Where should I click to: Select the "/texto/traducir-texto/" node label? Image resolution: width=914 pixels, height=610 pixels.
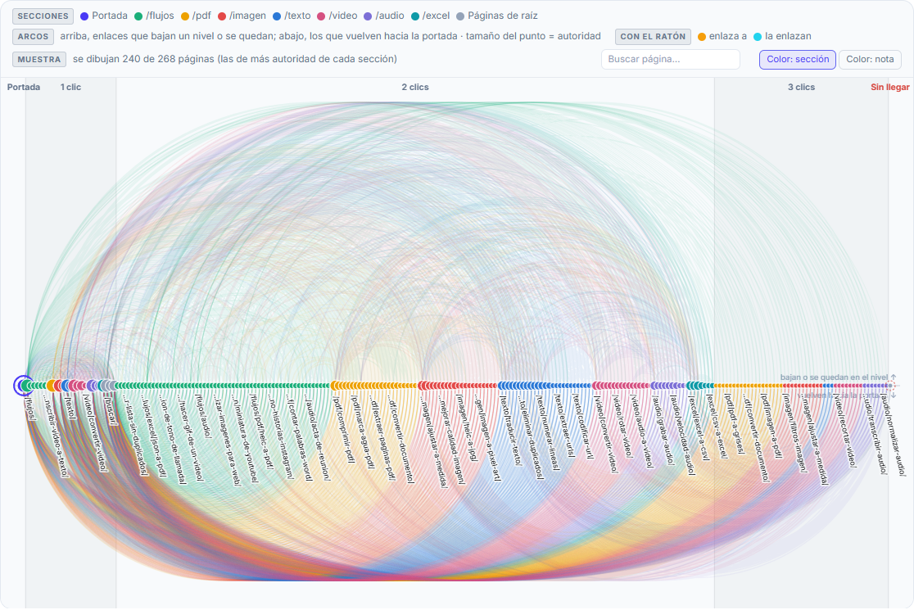coord(510,430)
